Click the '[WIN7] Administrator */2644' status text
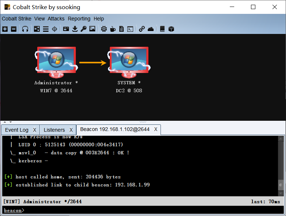Viewport: 286px width, 216px height. tap(42, 201)
